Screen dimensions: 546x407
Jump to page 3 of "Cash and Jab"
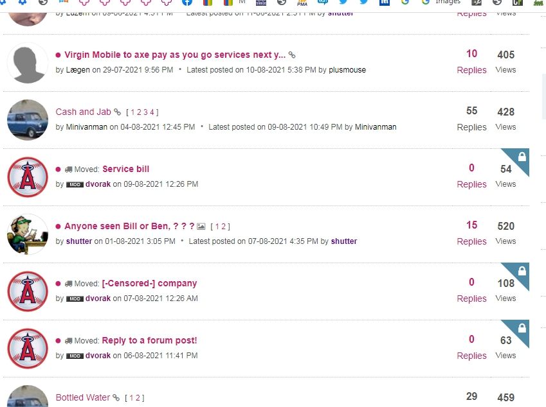(146, 112)
